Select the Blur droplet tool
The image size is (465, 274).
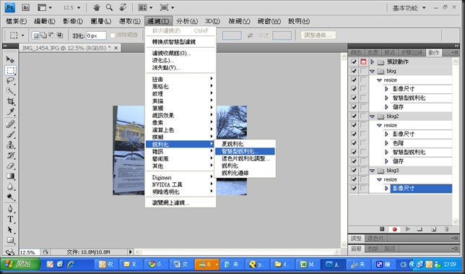(x=10, y=187)
